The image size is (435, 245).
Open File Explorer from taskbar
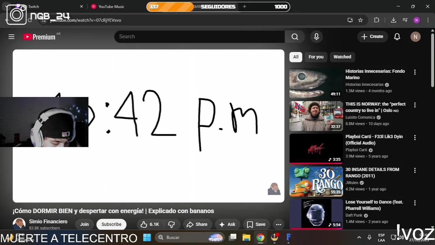click(246, 237)
